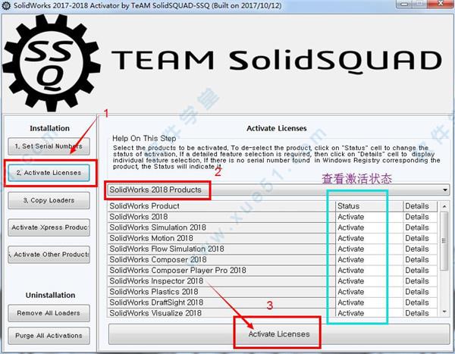
Task: Toggle Status for SolidWorks DraftSight 2018
Action: tap(369, 302)
